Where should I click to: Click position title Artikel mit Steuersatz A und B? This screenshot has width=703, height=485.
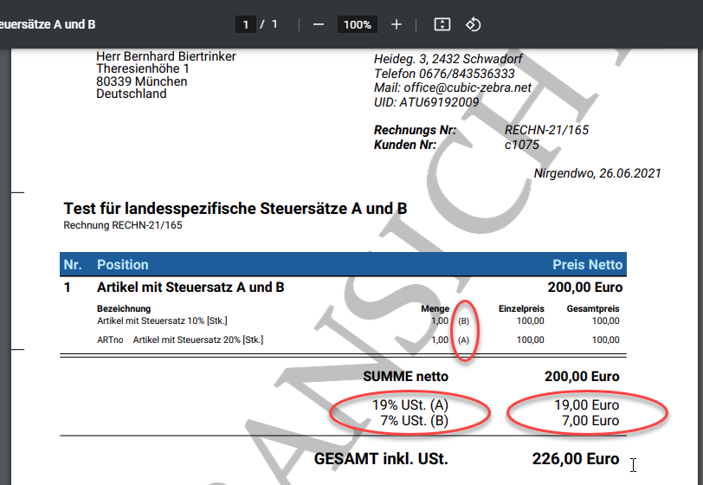[x=190, y=288]
